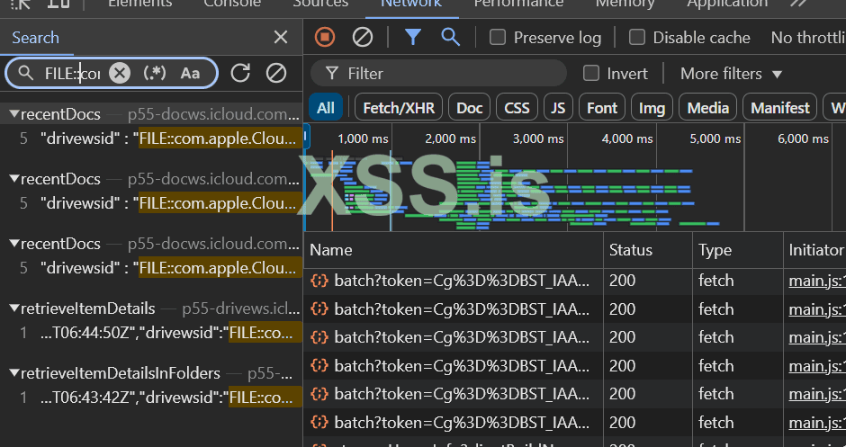This screenshot has height=447, width=846.
Task: Switch to the Elements tab
Action: pyautogui.click(x=139, y=4)
